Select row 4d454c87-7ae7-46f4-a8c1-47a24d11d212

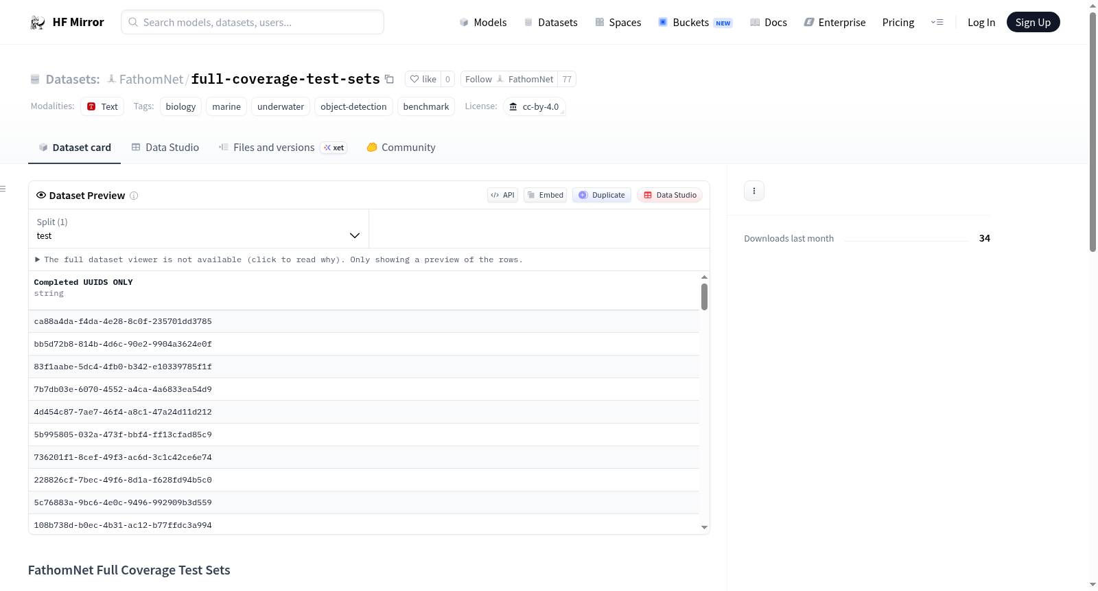(x=364, y=412)
